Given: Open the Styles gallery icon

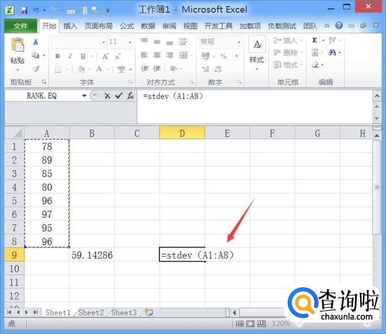Looking at the screenshot, I should tap(257, 44).
